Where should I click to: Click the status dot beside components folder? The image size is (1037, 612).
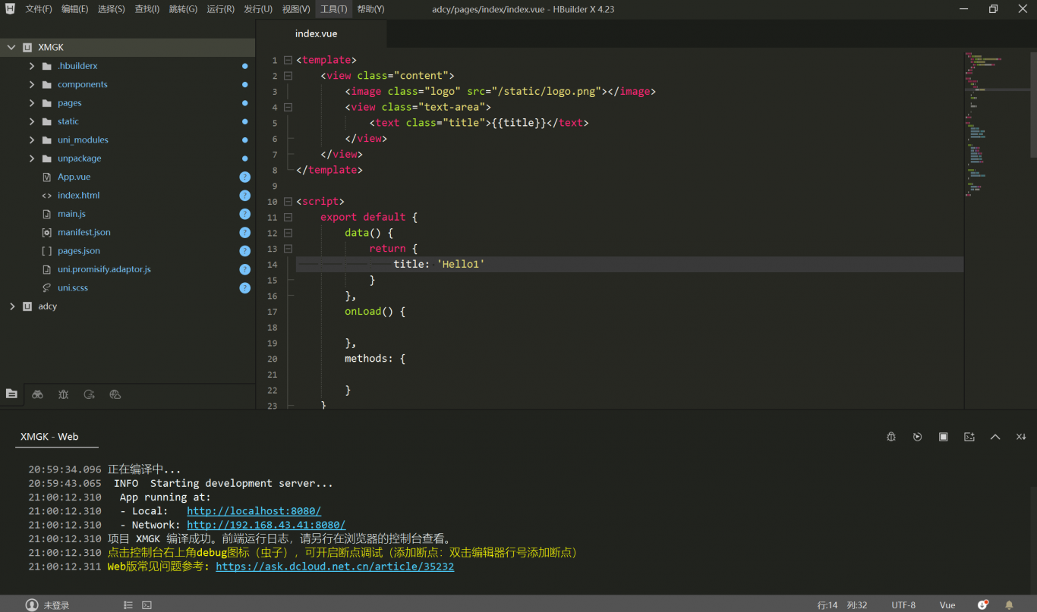(244, 84)
